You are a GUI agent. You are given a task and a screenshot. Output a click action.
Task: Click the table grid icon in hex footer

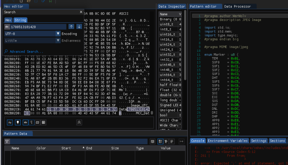(43, 122)
